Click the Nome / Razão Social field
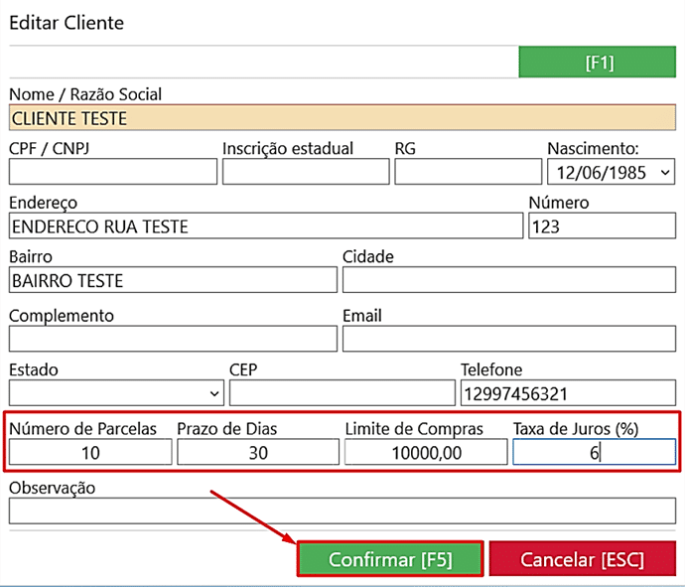 coord(342,118)
